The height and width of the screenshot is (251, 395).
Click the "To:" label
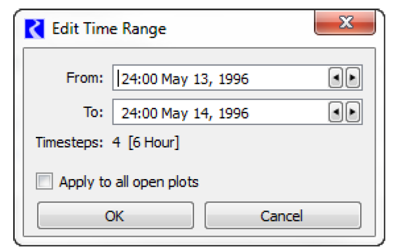(x=92, y=112)
